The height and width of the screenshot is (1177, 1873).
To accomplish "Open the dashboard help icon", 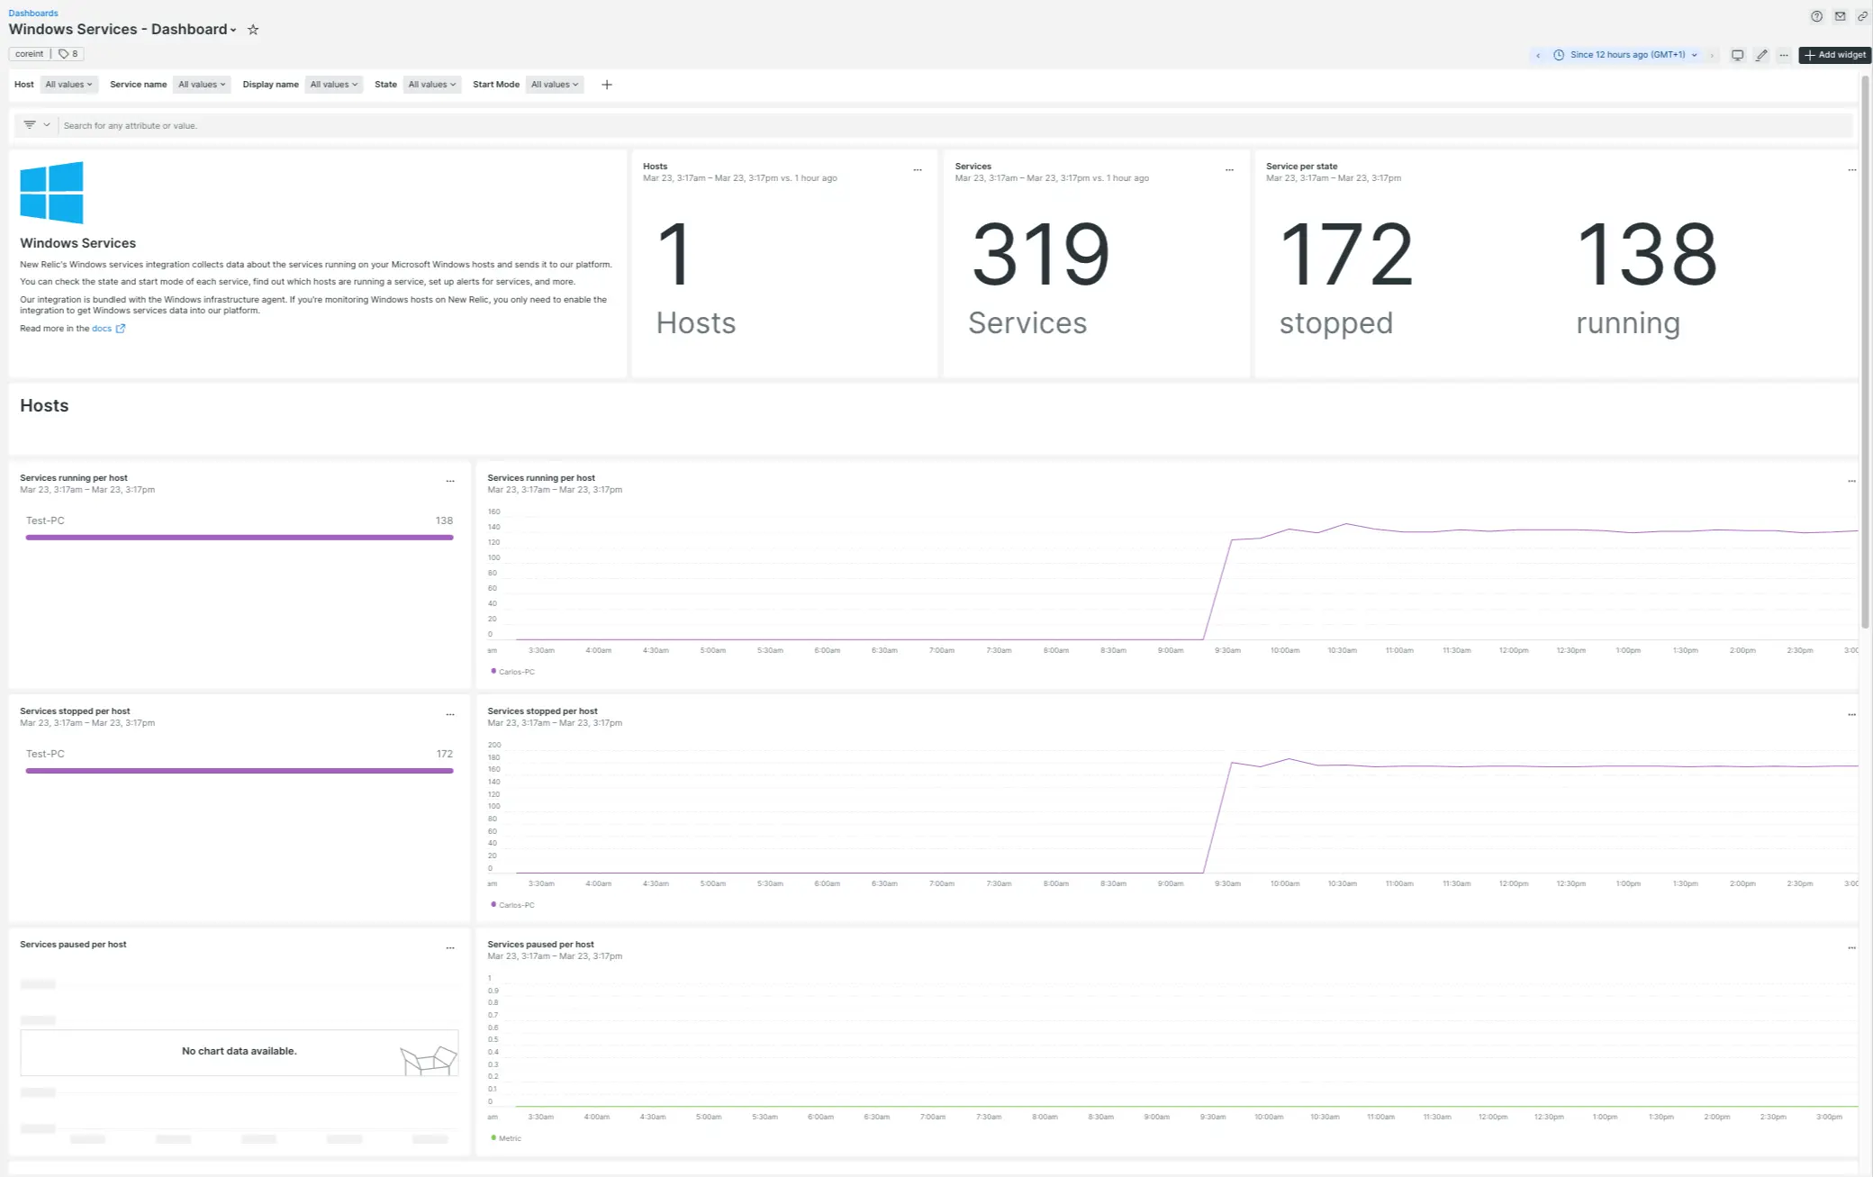I will (x=1817, y=15).
